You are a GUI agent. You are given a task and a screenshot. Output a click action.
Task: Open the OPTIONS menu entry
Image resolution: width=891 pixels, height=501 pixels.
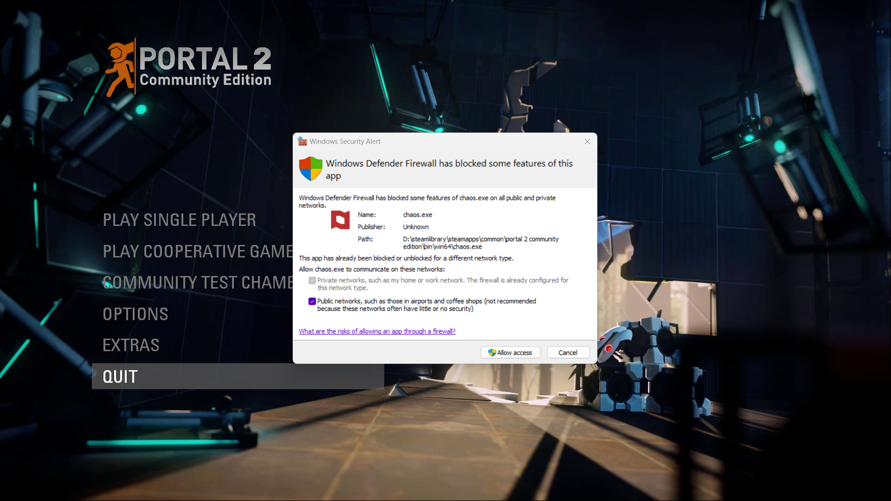pyautogui.click(x=135, y=314)
